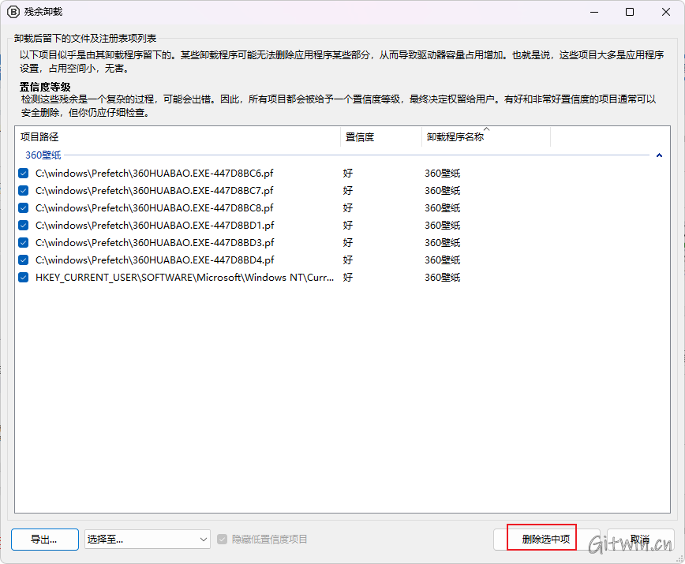Click the 导出... export button
Viewport: 685px width, 564px height.
45,540
